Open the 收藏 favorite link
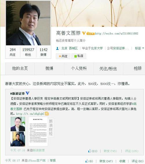 tap(122, 161)
